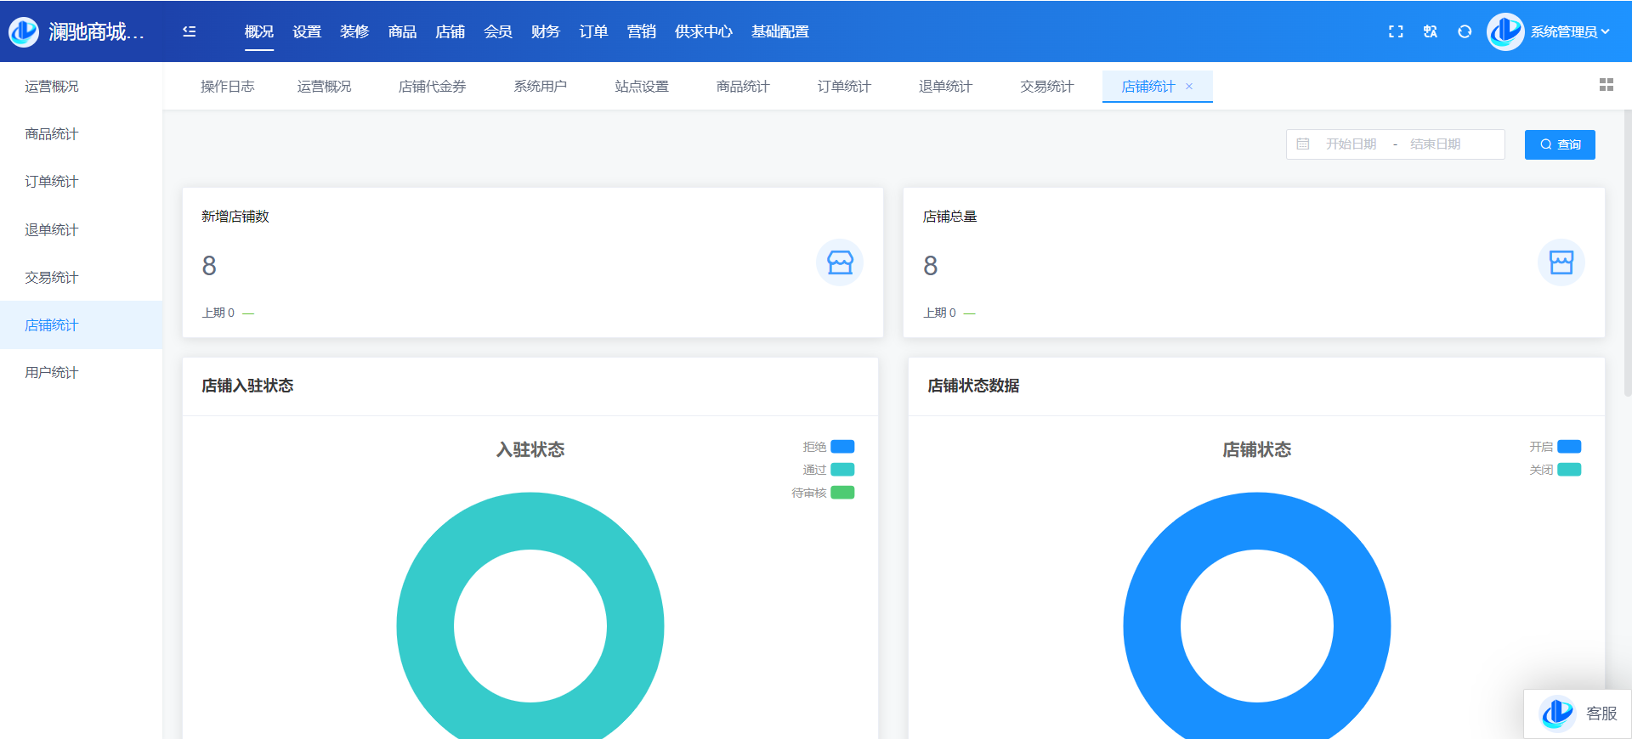This screenshot has width=1632, height=739.
Task: Click the shop icon in 新增店铺数 card
Action: click(x=840, y=262)
